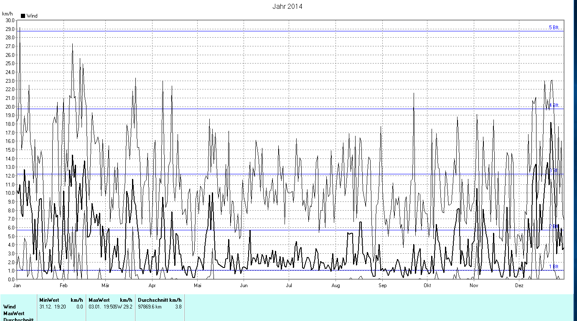Click the "Durchschnitt km/h" column header
577x321 pixels.
(160, 300)
